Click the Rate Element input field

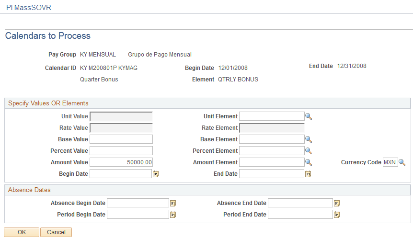point(272,128)
